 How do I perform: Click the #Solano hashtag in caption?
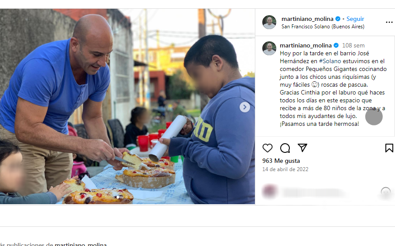pos(330,61)
